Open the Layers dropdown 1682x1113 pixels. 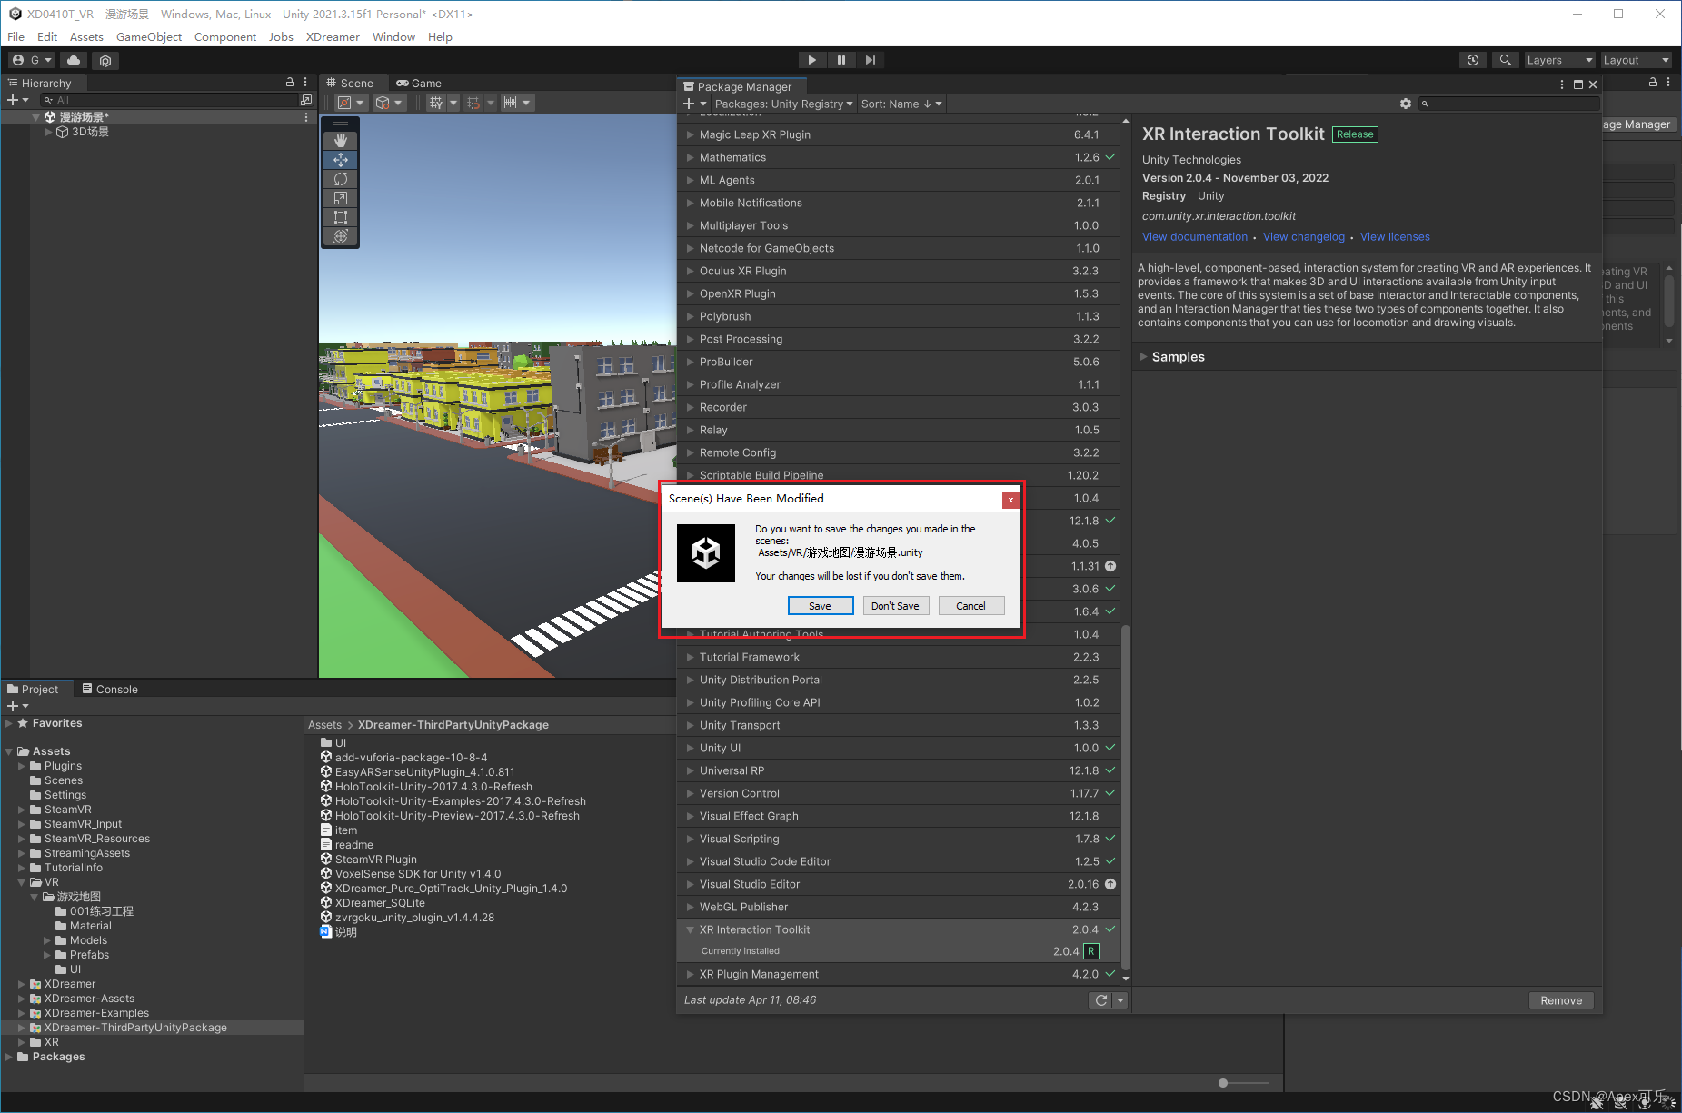[1559, 60]
